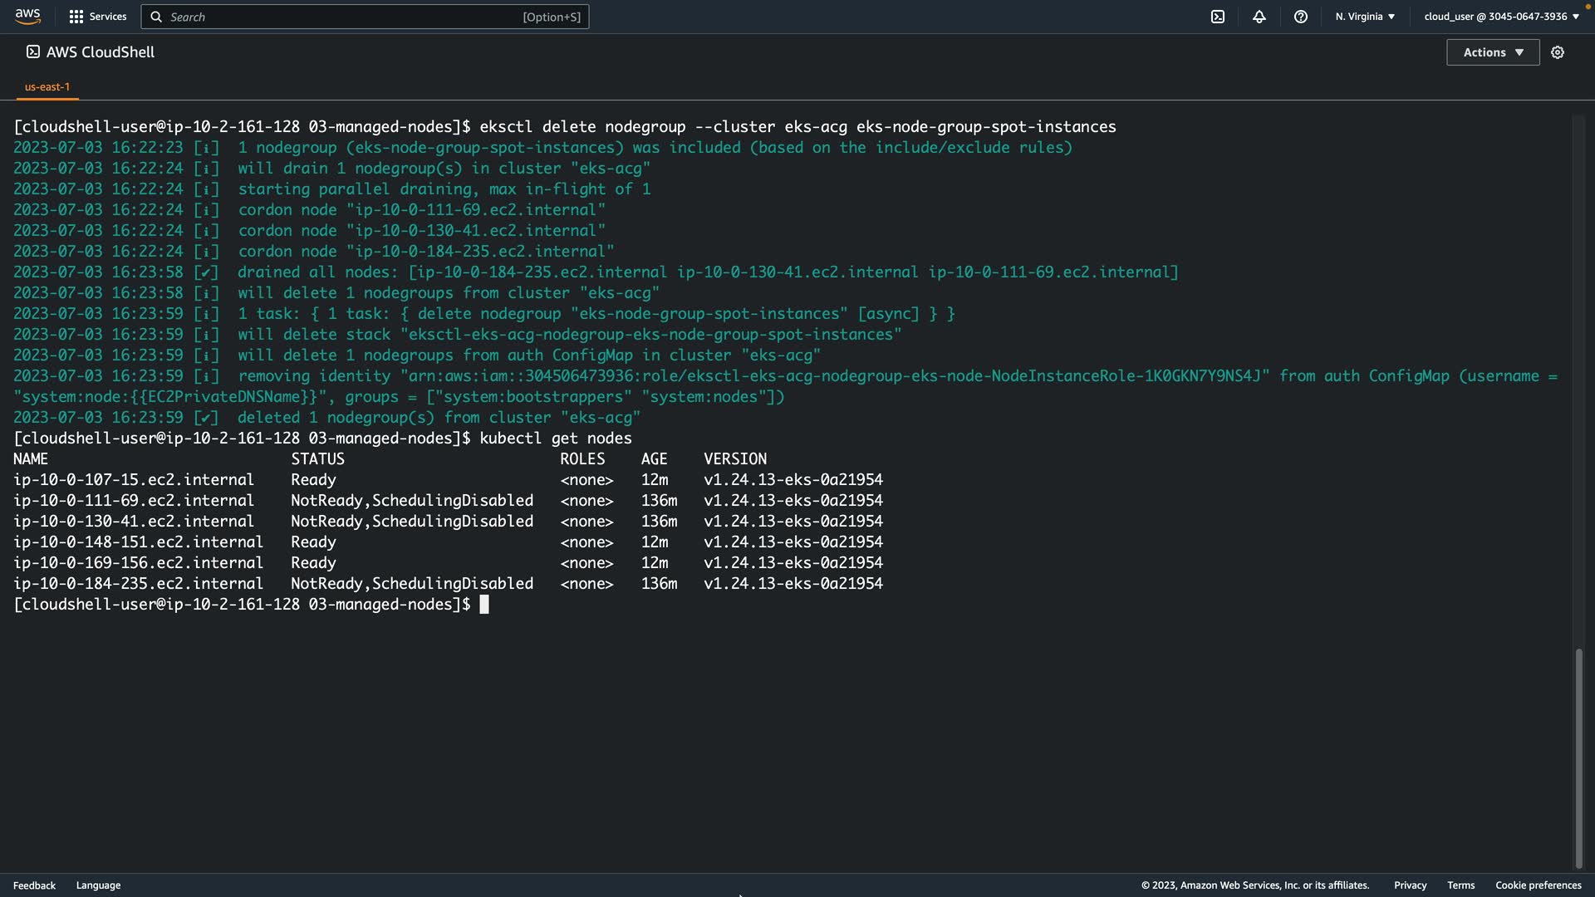This screenshot has height=897, width=1595.
Task: Click the search magnifier icon
Action: click(156, 17)
